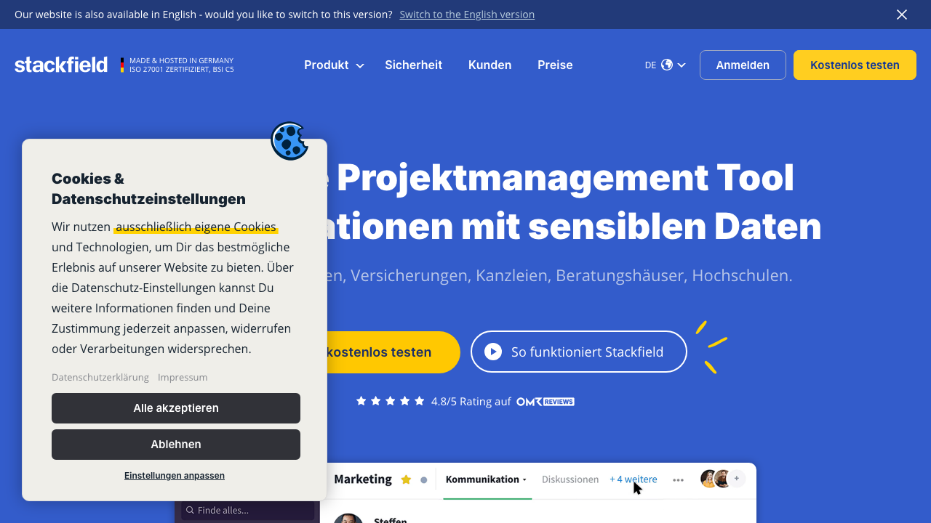Expand the Produkt menu
Image resolution: width=931 pixels, height=523 pixels.
[334, 65]
